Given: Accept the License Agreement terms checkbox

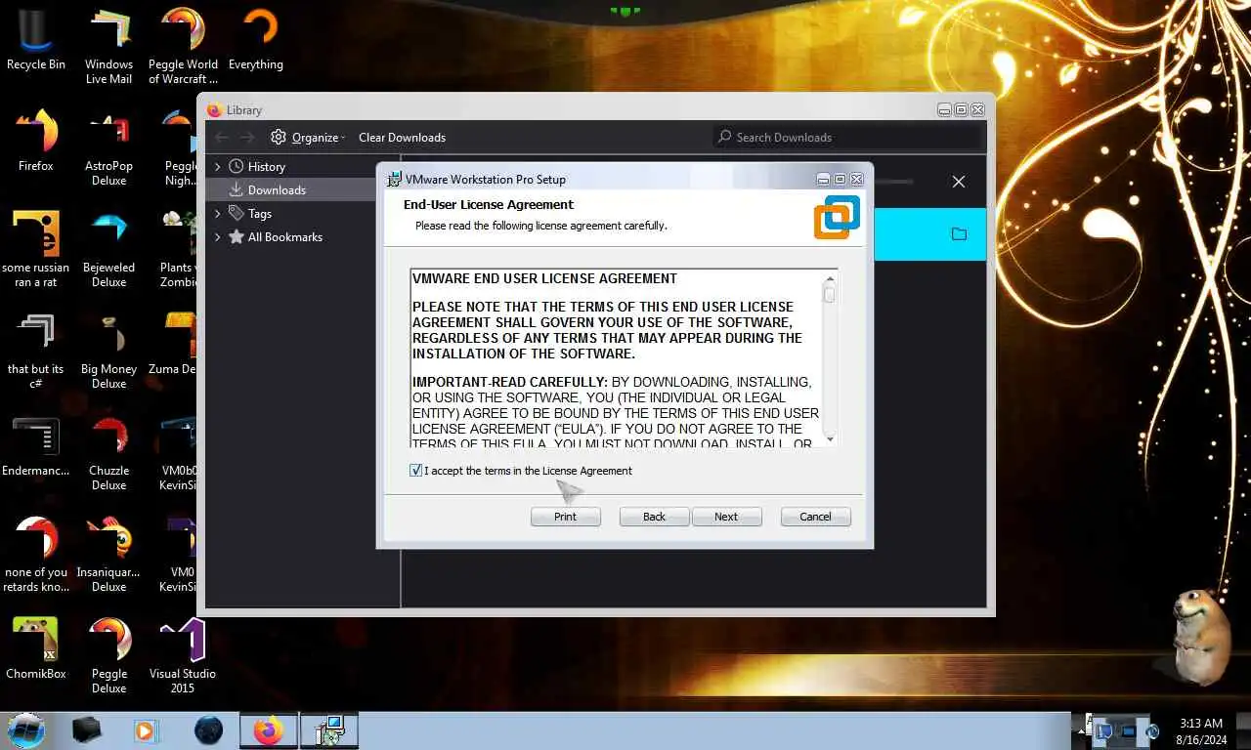Looking at the screenshot, I should (x=416, y=471).
